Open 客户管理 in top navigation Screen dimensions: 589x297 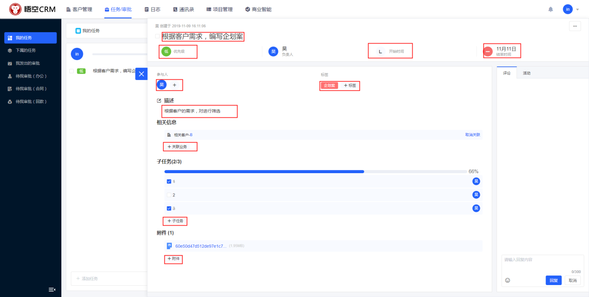[x=79, y=9]
